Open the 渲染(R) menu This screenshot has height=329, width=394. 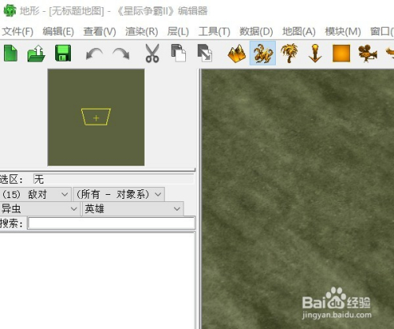point(142,32)
